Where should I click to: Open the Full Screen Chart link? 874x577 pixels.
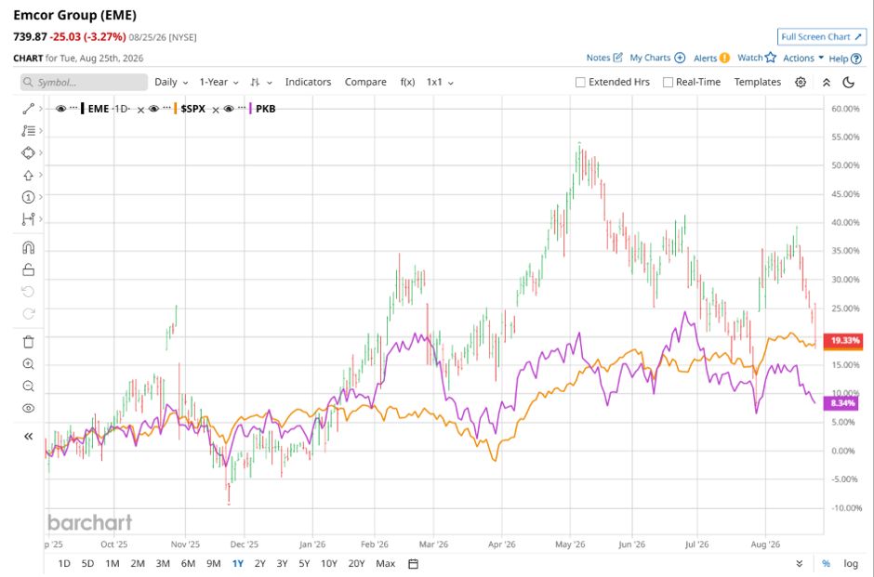[x=822, y=37]
